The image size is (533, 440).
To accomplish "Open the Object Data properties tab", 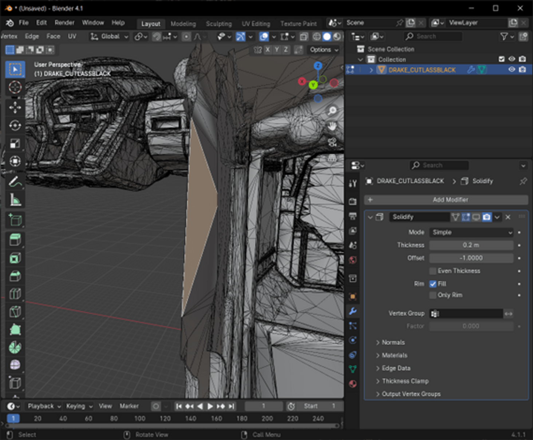I will (352, 368).
